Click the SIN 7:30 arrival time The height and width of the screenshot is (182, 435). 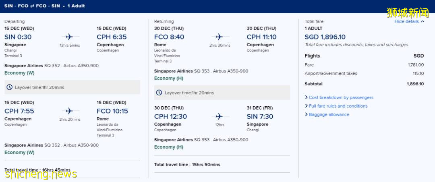(x=260, y=116)
